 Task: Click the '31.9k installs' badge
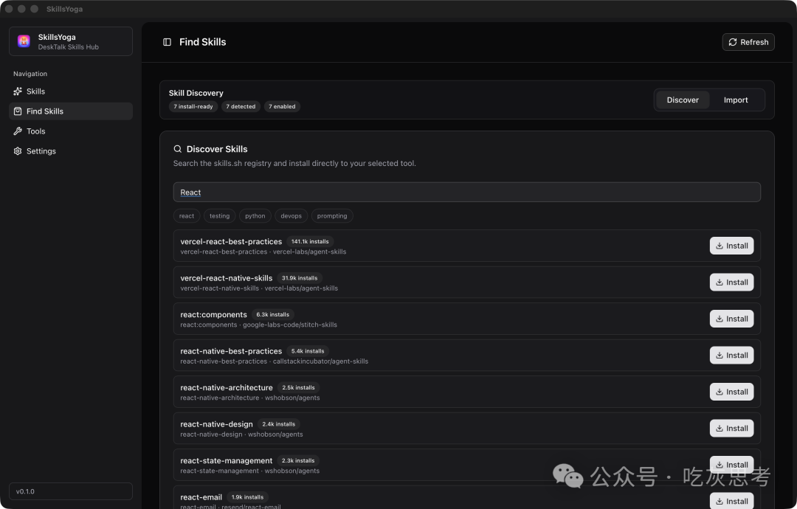coord(300,278)
